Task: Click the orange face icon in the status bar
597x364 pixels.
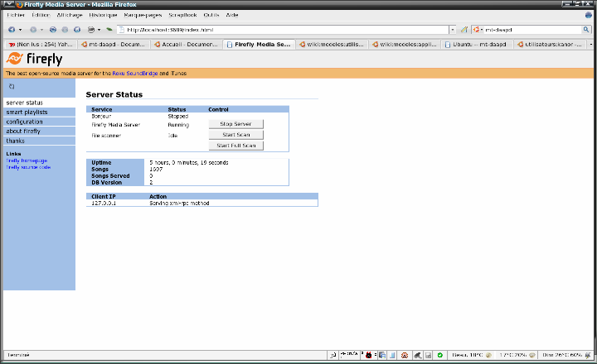Action: (405, 355)
